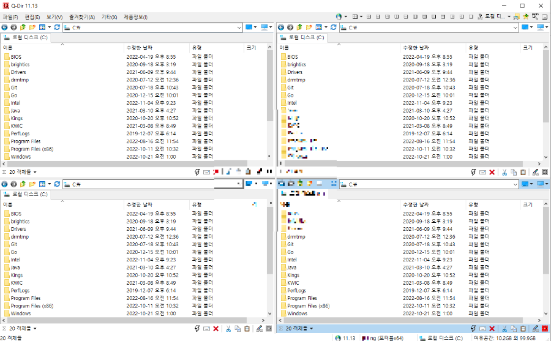Viewport: 551px width, 341px height.
Task: Click the globe icon in main toolbar
Action: click(x=339, y=17)
